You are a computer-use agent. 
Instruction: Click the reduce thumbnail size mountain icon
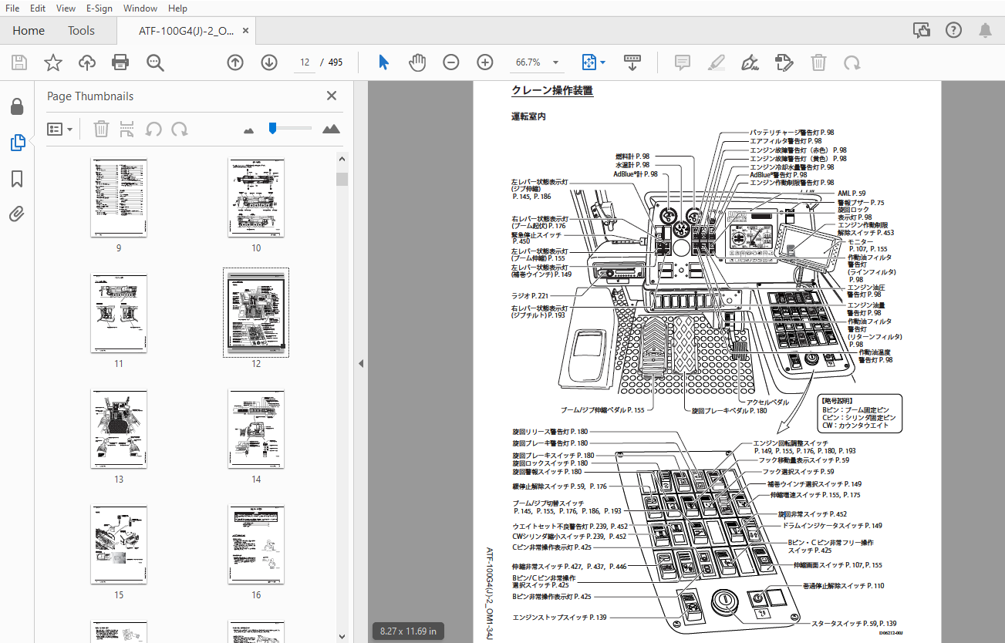pyautogui.click(x=248, y=130)
